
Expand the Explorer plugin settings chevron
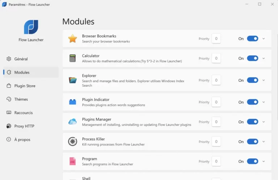[264, 80]
